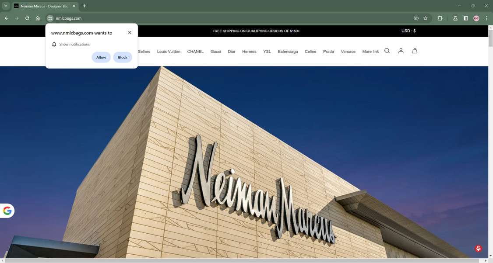This screenshot has height=263, width=493.
Task: Reload the page
Action: coord(27,18)
